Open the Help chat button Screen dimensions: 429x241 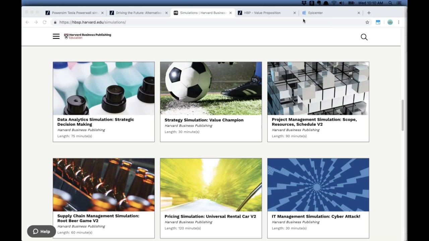pos(41,231)
